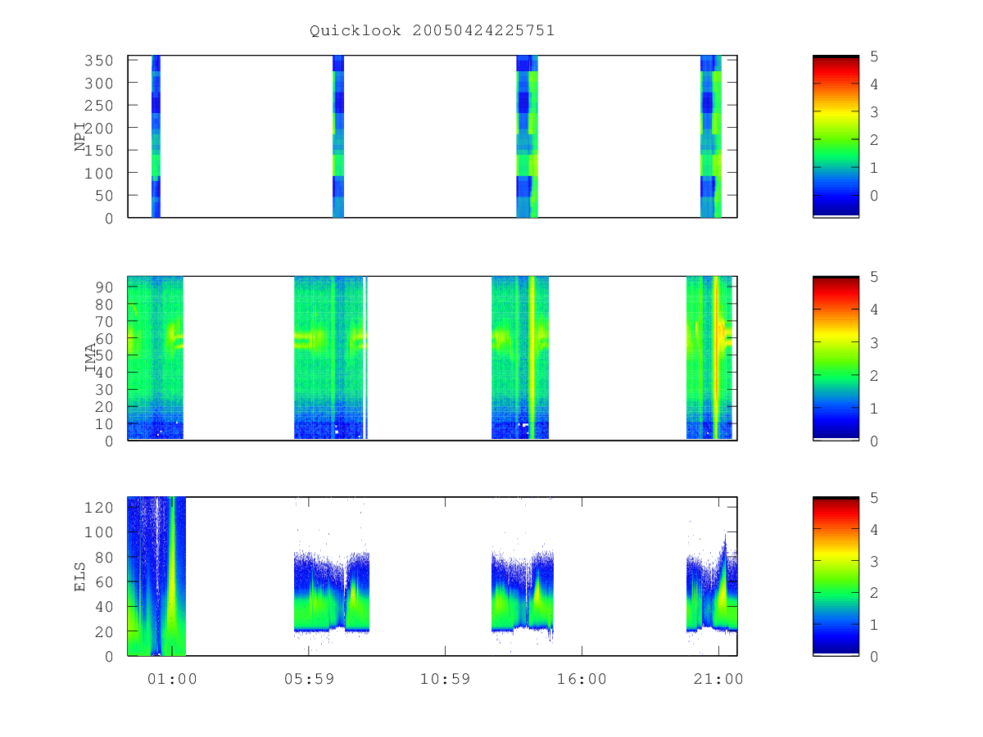The height and width of the screenshot is (737, 983).
Task: Click the 20 tick on IMA axis
Action: pyautogui.click(x=105, y=406)
